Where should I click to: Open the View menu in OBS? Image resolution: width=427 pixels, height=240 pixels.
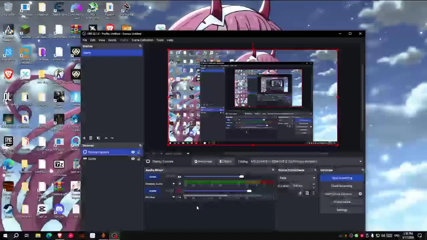pos(102,40)
